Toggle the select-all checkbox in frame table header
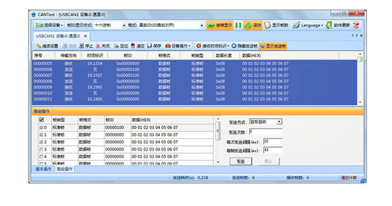Image resolution: width=392 pixels, height=206 pixels. point(41,119)
